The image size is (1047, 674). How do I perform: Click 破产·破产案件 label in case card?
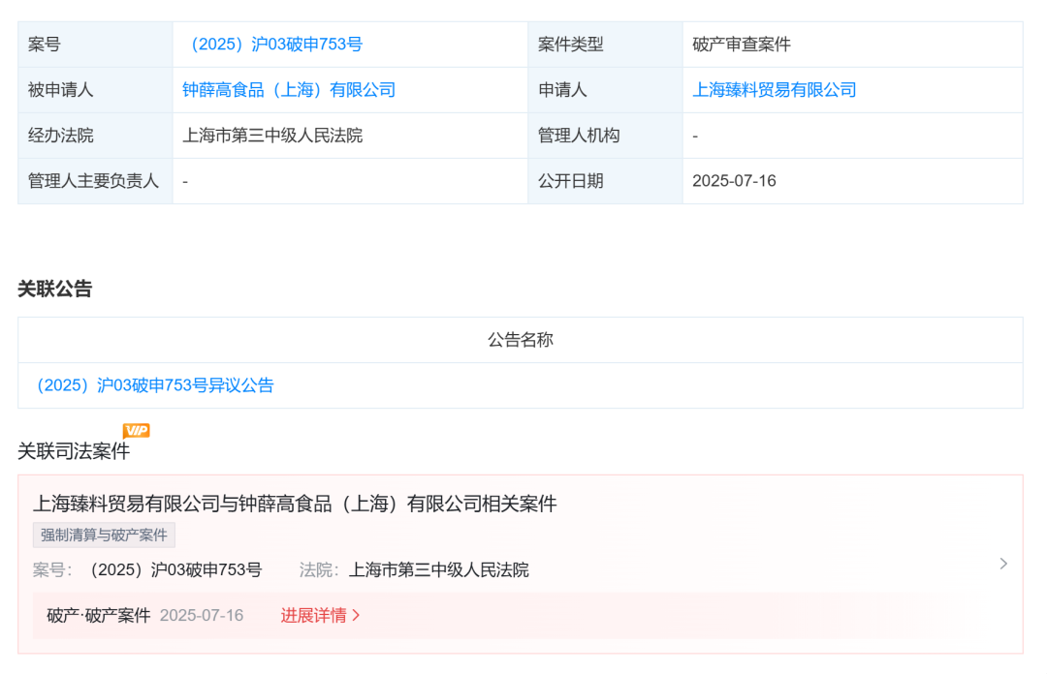99,616
